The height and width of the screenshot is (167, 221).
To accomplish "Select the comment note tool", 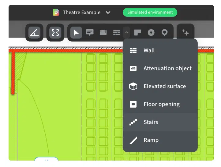I will (x=90, y=32).
